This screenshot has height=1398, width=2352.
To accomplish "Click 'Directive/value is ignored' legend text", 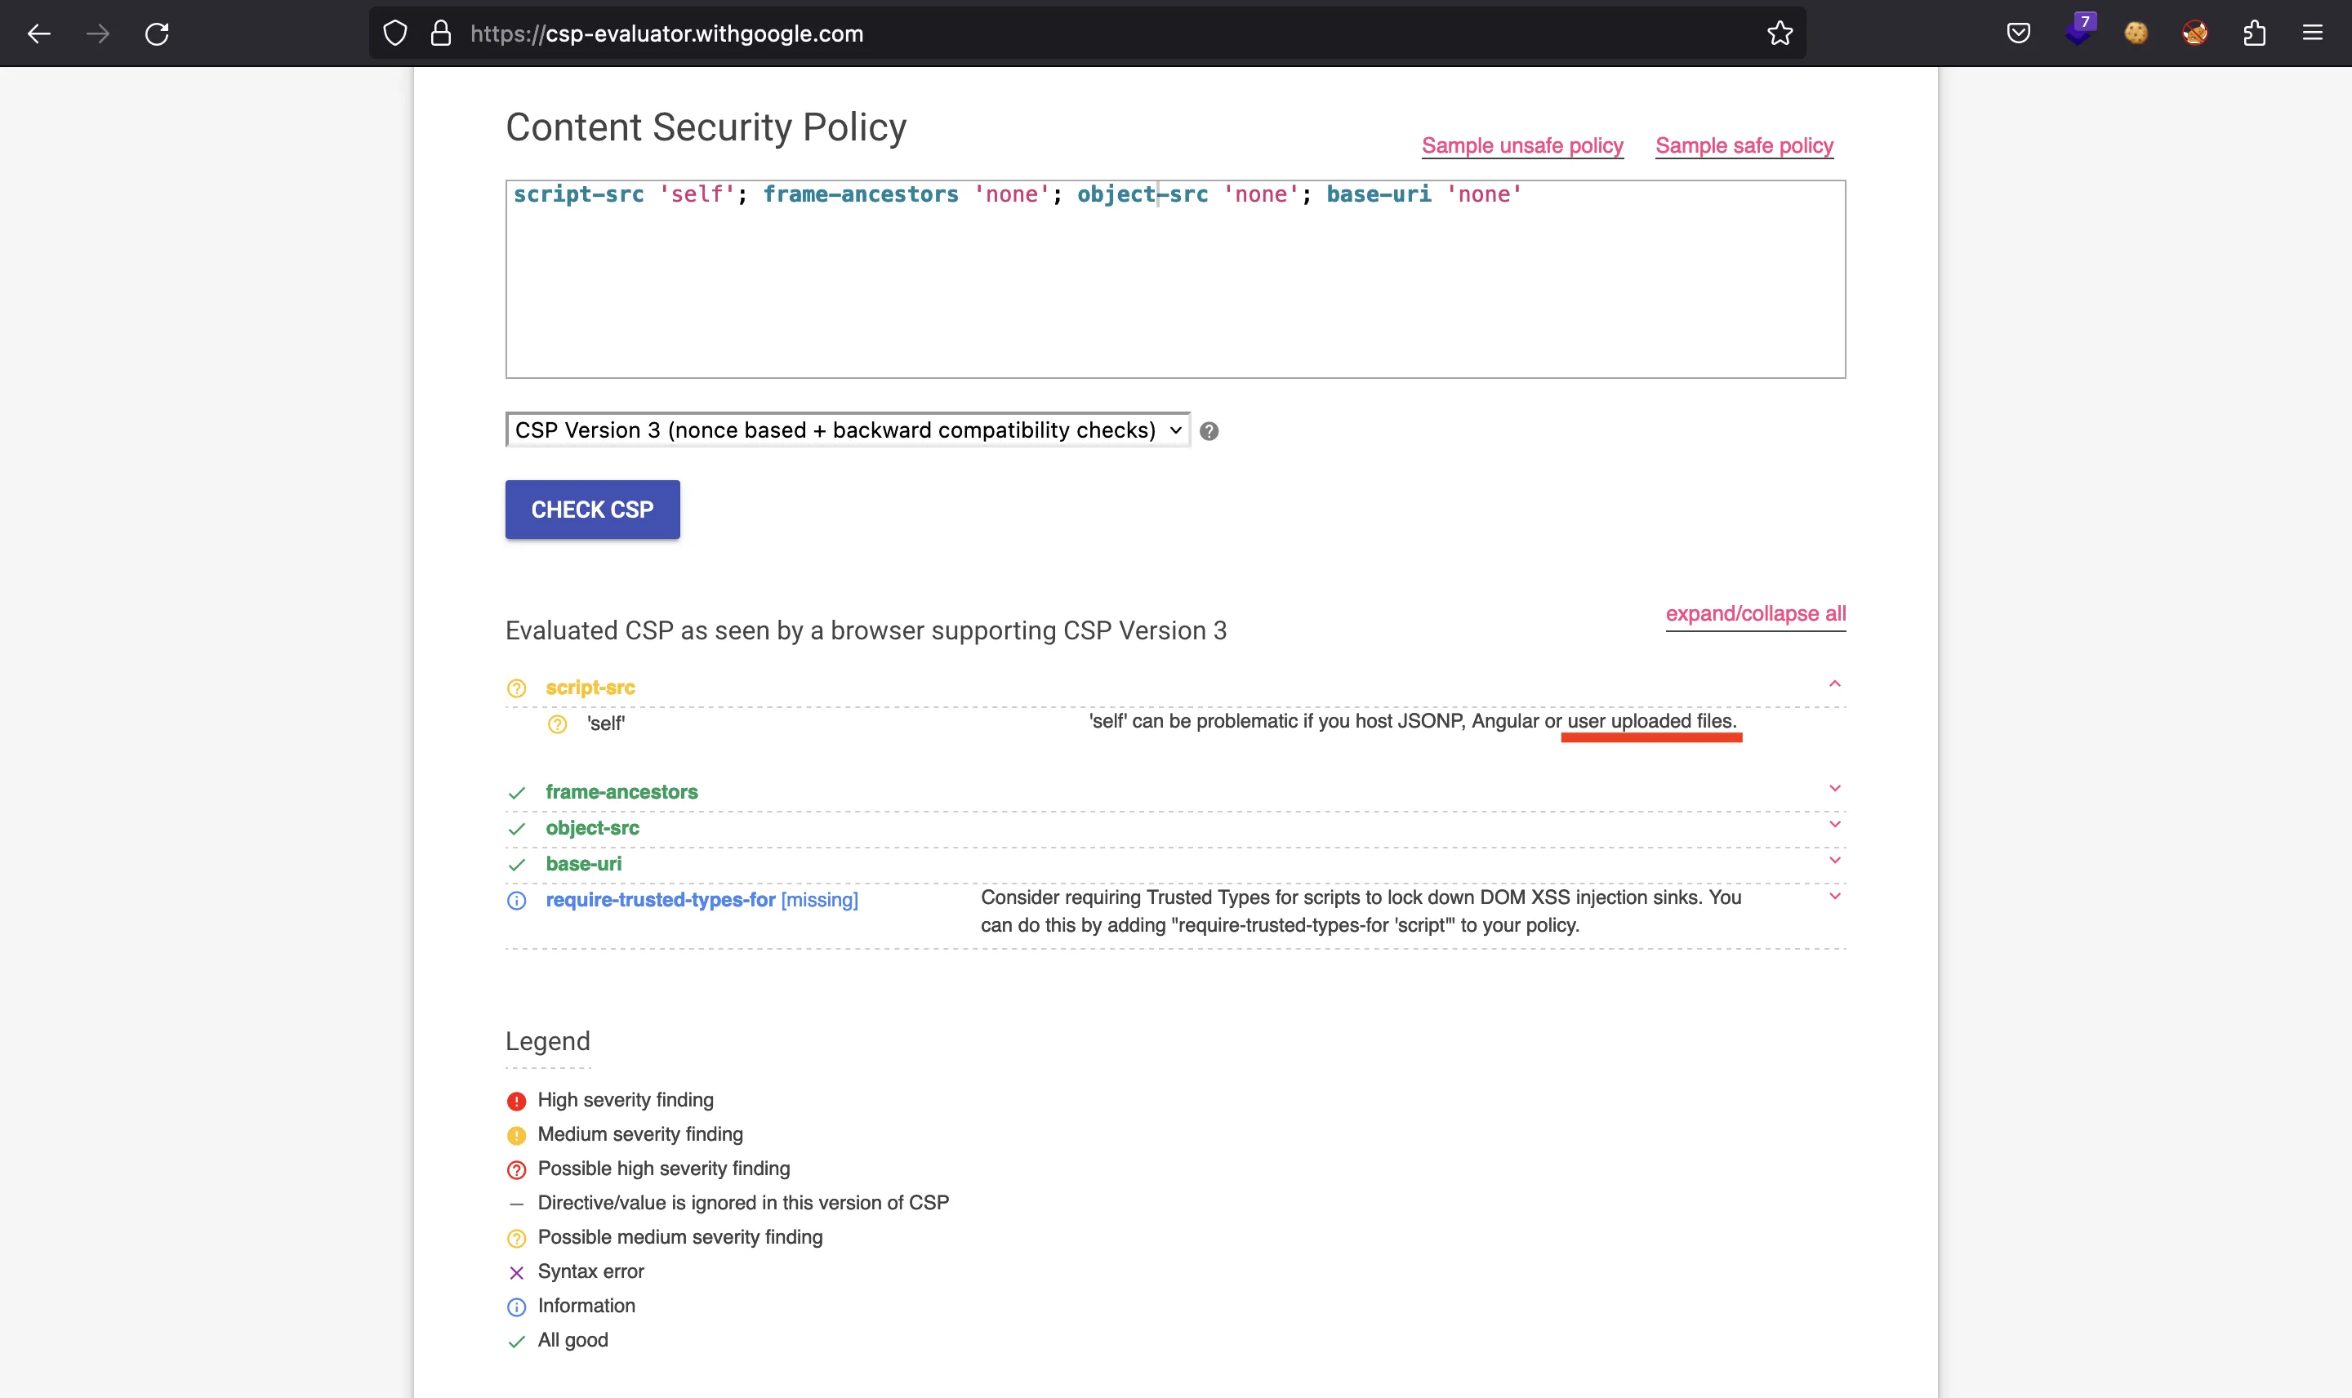I will 743,1203.
